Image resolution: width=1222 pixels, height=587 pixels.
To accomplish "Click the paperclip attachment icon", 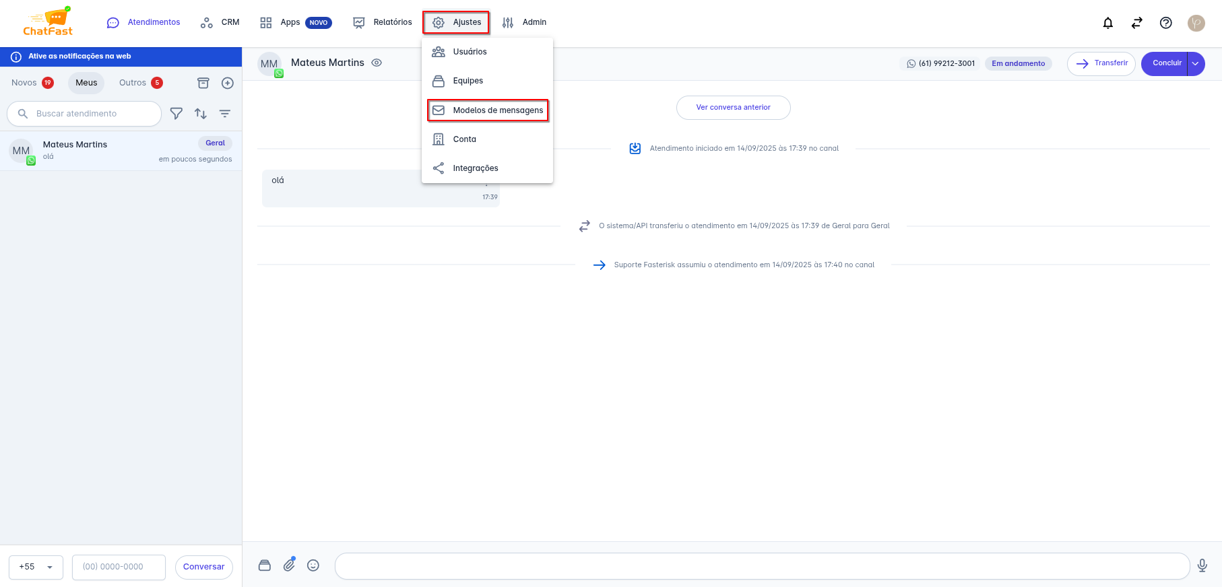I will point(289,565).
